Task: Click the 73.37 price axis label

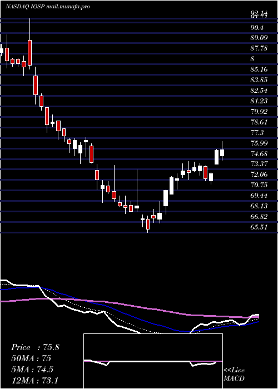Action: point(259,164)
